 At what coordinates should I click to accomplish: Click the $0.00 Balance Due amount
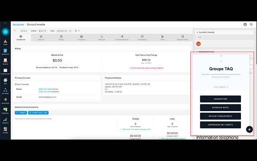(x=57, y=60)
